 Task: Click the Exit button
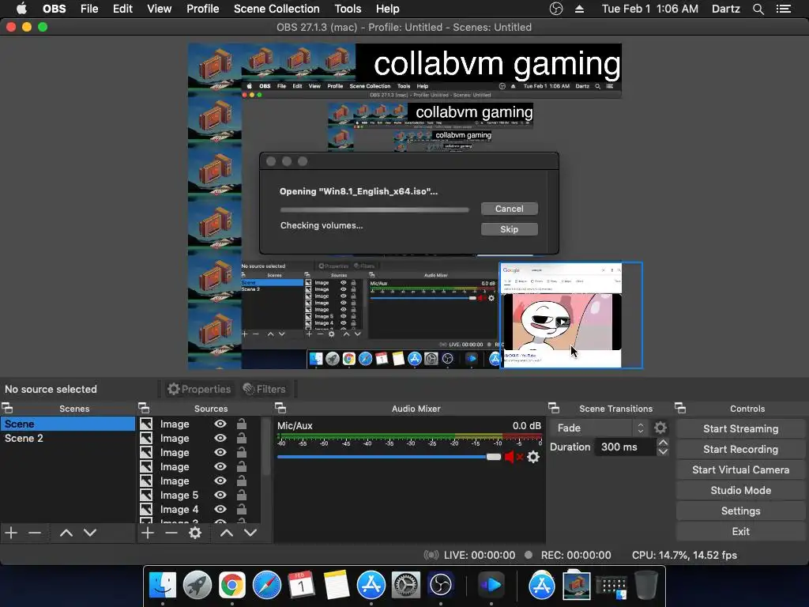pos(740,532)
